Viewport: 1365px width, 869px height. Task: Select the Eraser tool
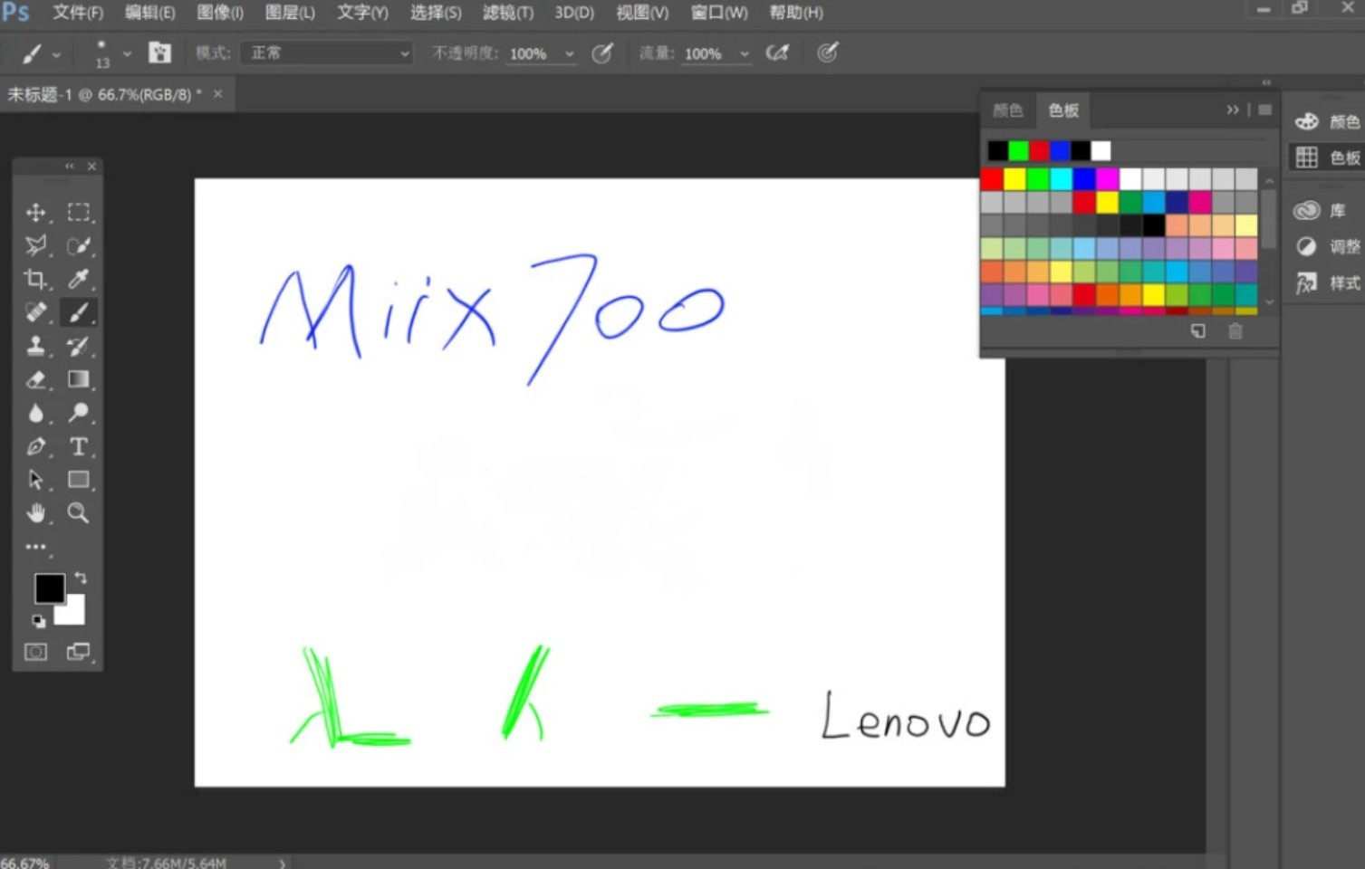35,379
